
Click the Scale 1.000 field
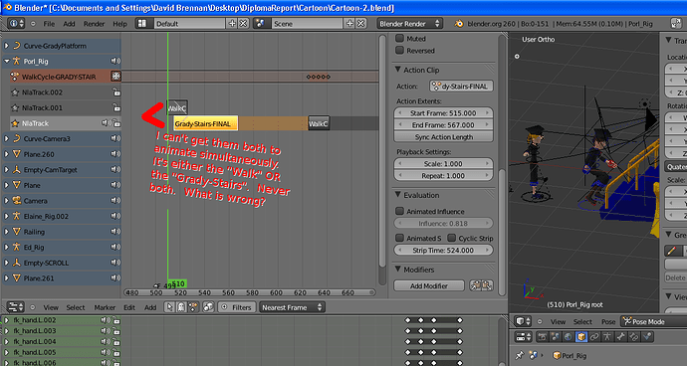443,164
